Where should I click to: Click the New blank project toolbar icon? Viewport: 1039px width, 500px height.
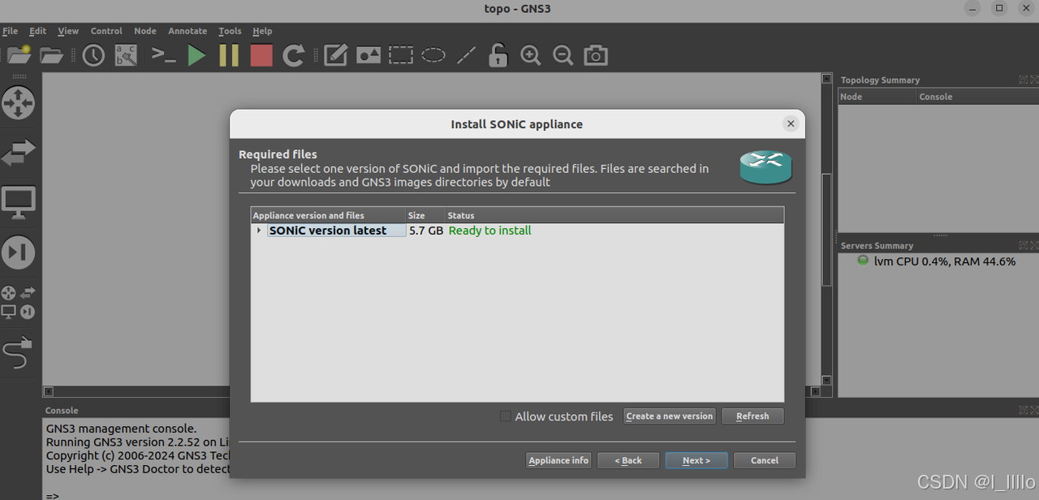point(19,55)
